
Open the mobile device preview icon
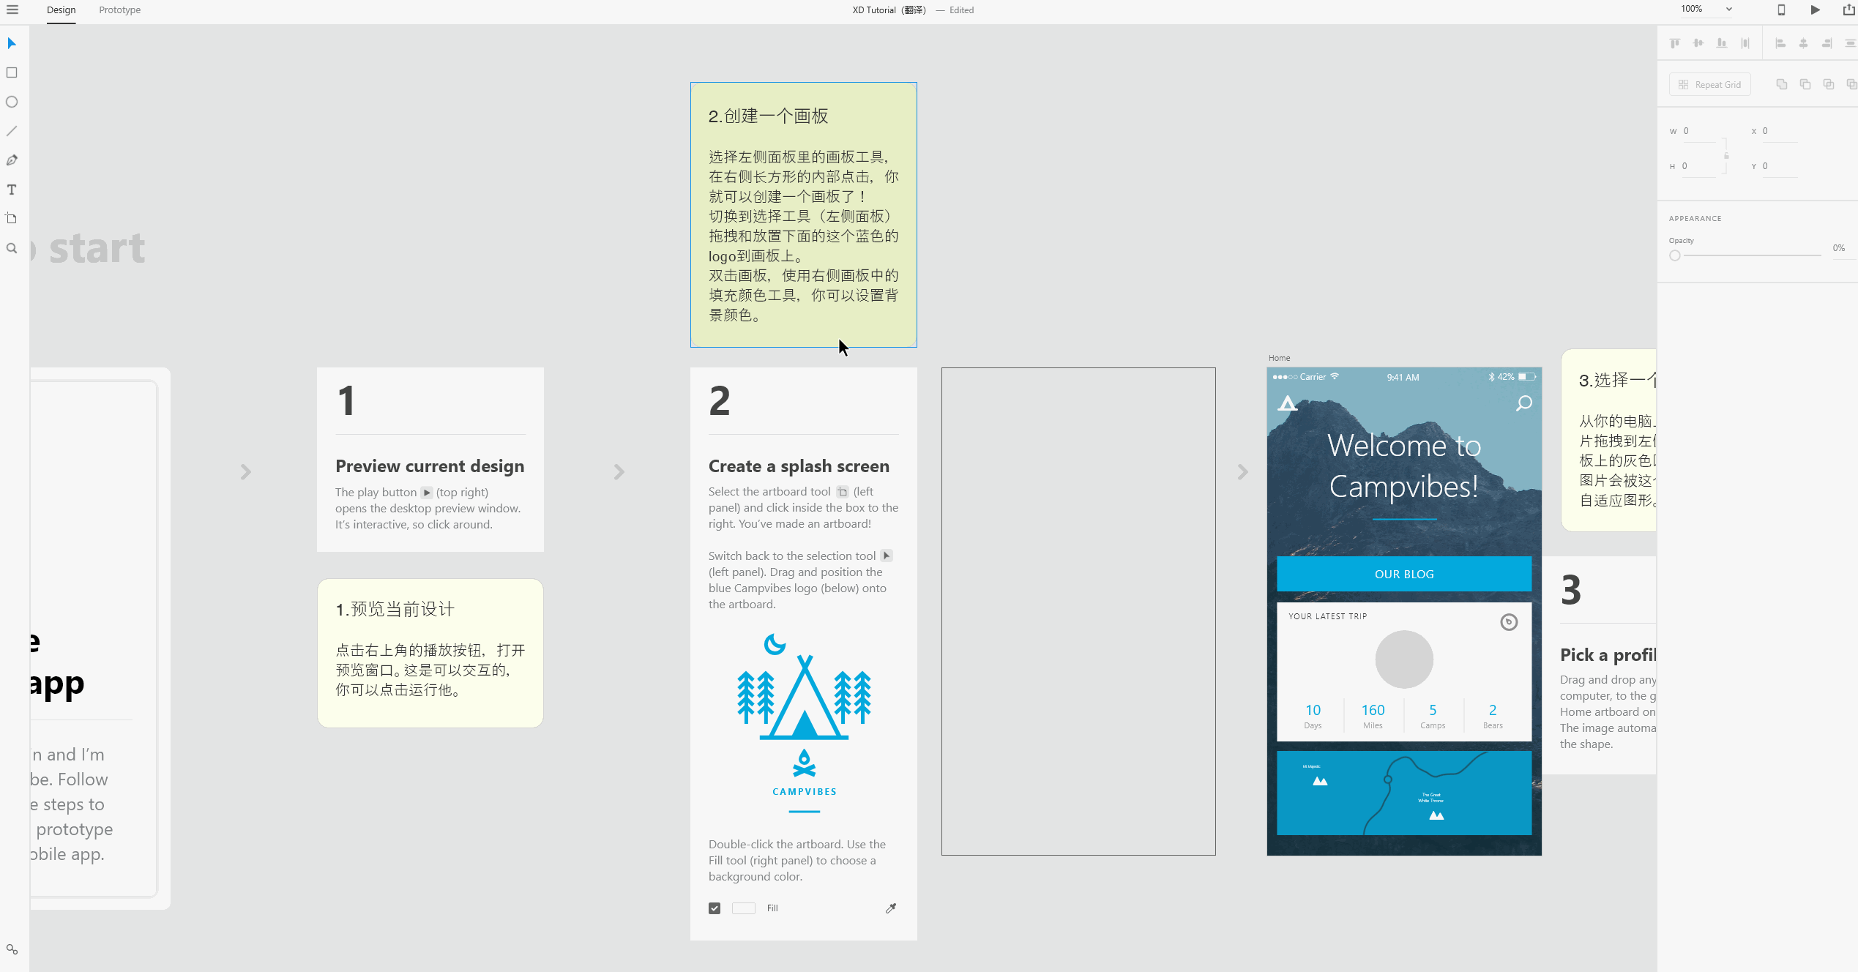pos(1781,10)
